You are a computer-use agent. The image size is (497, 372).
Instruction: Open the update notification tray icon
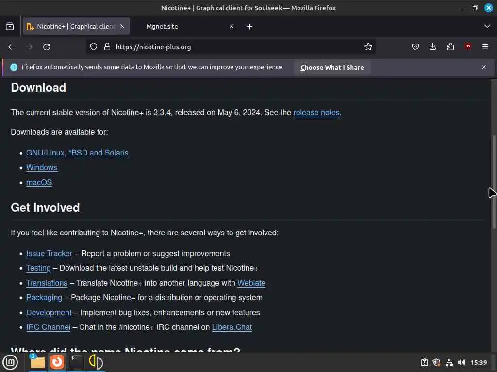tap(424, 362)
